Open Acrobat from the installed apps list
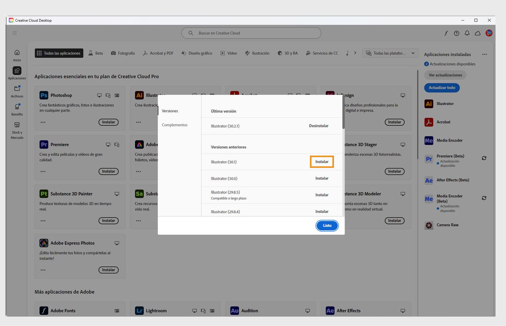 coord(429,122)
